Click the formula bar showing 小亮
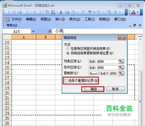 pyautogui.click(x=97, y=31)
